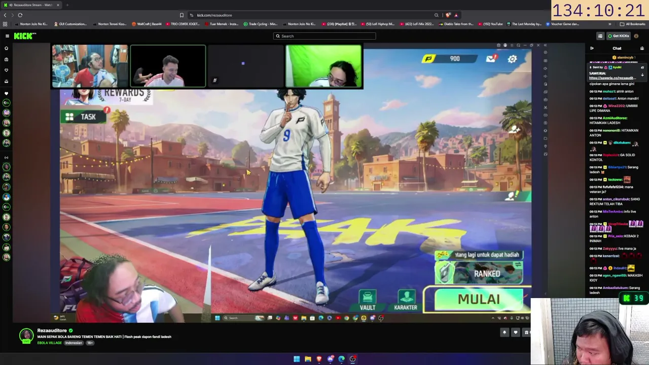This screenshot has width=649, height=365.
Task: Open the chat users list icon
Action: click(x=642, y=48)
